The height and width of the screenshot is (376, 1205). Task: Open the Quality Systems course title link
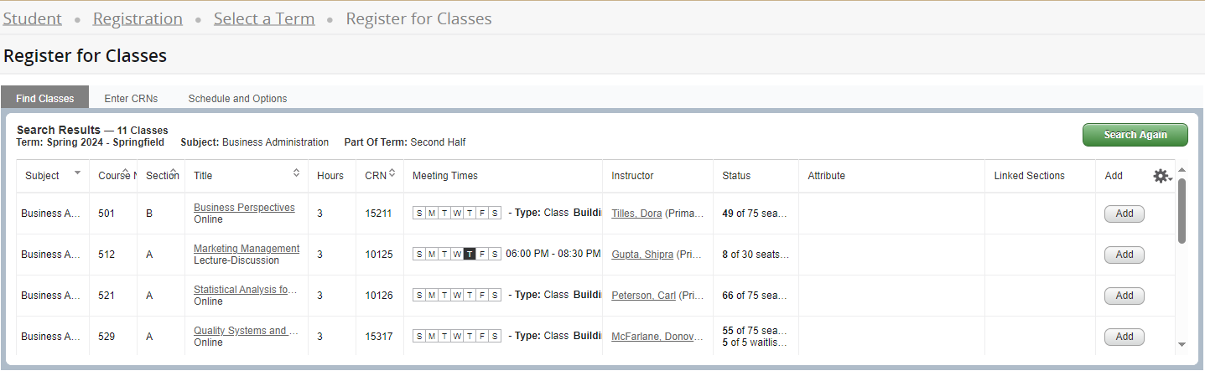[x=246, y=331]
